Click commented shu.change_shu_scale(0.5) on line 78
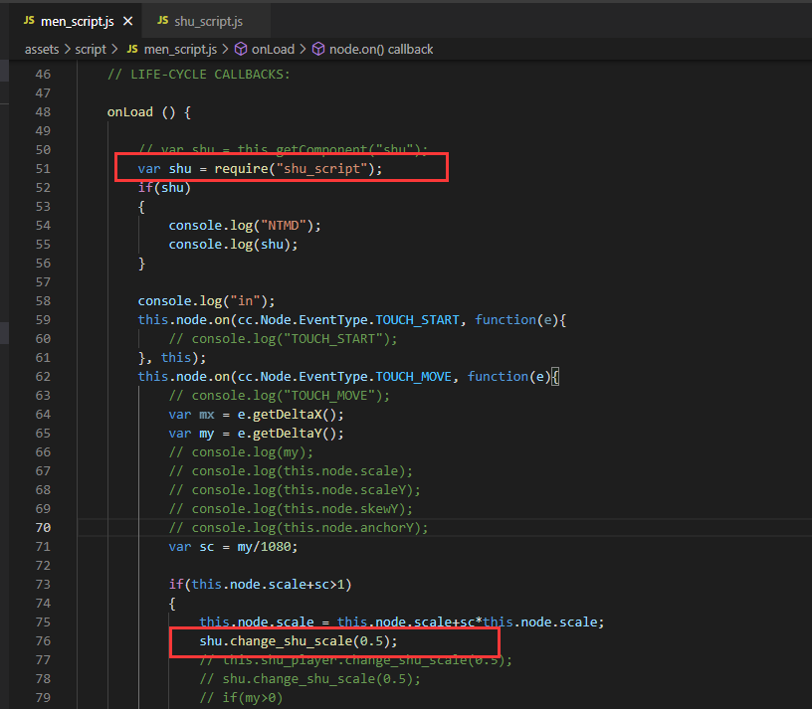 (x=309, y=679)
